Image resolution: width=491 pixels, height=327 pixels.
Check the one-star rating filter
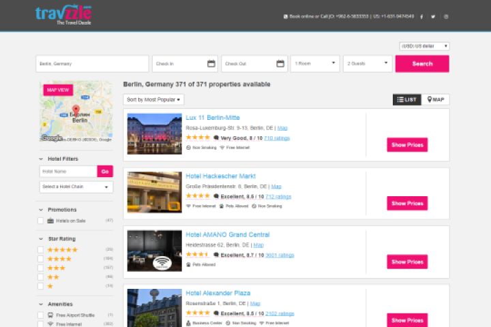pos(40,286)
